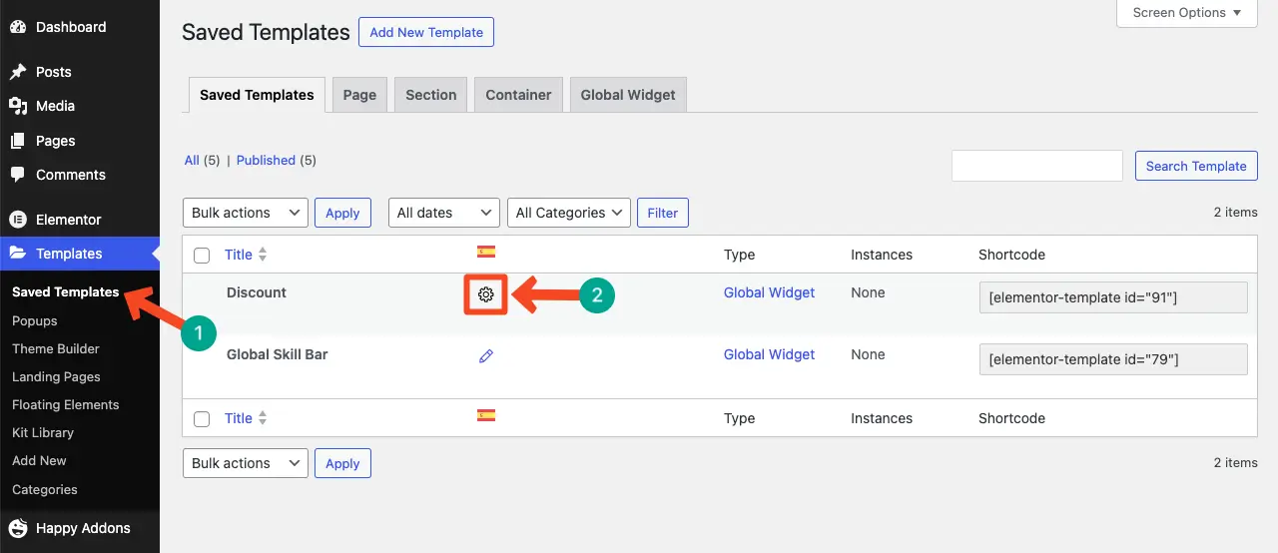Open the All dates dropdown

point(444,213)
